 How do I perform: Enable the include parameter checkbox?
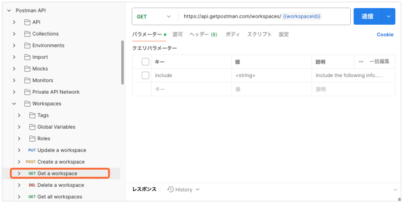point(145,76)
